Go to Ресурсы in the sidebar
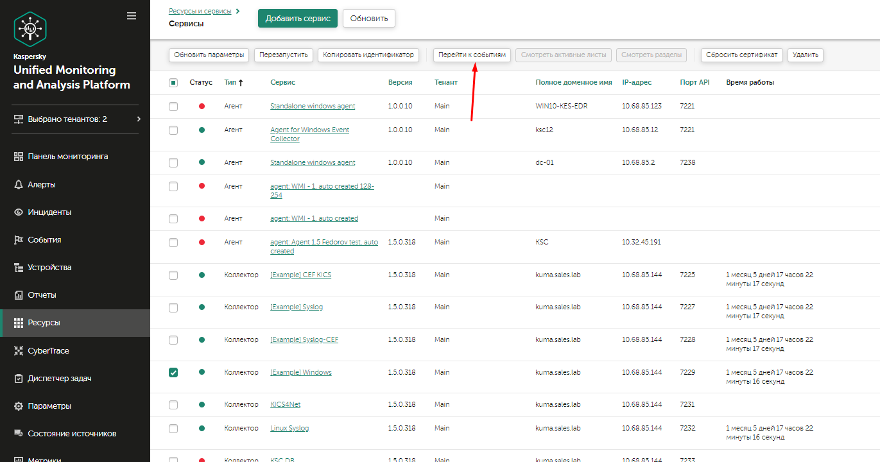The width and height of the screenshot is (880, 462). click(x=75, y=323)
